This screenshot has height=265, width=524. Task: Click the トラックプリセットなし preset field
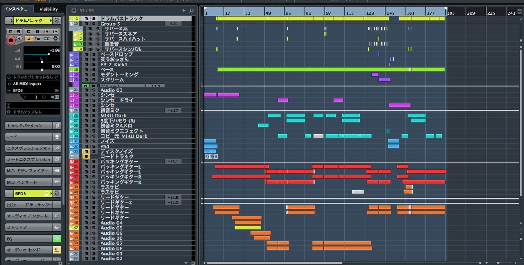pos(33,77)
